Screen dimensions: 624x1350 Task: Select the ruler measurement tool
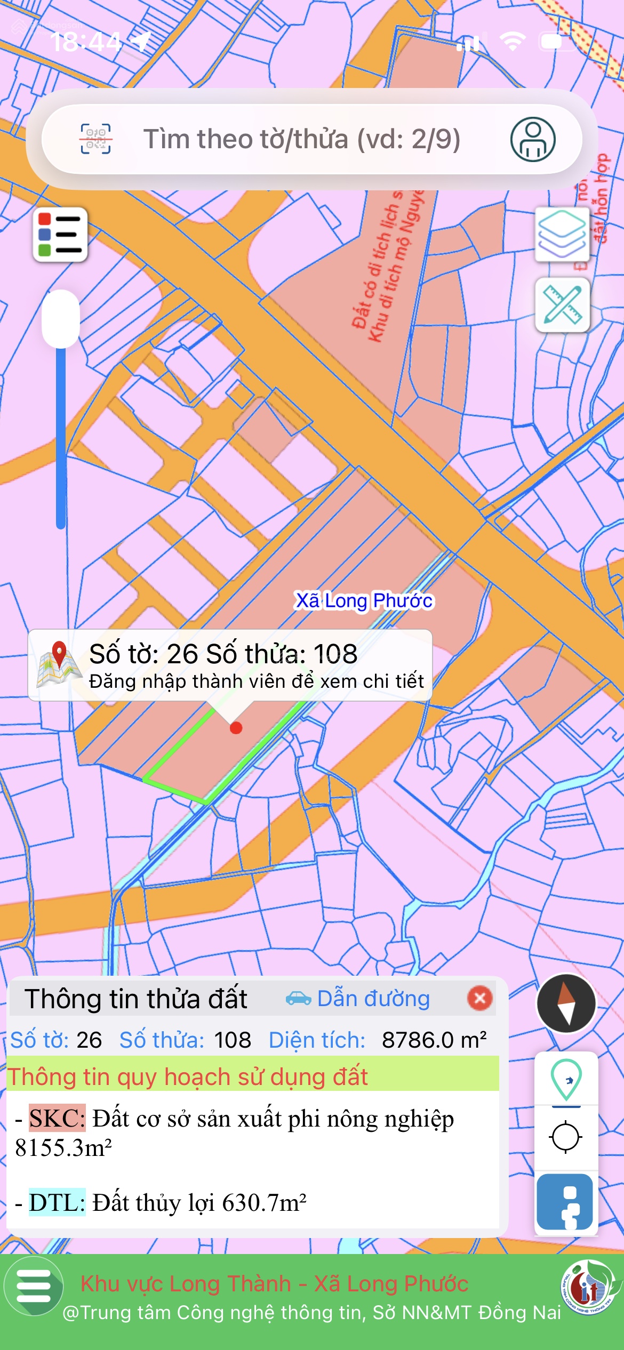(562, 305)
